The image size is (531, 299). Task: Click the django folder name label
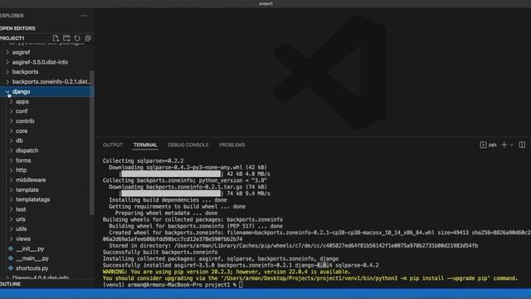[x=21, y=91]
